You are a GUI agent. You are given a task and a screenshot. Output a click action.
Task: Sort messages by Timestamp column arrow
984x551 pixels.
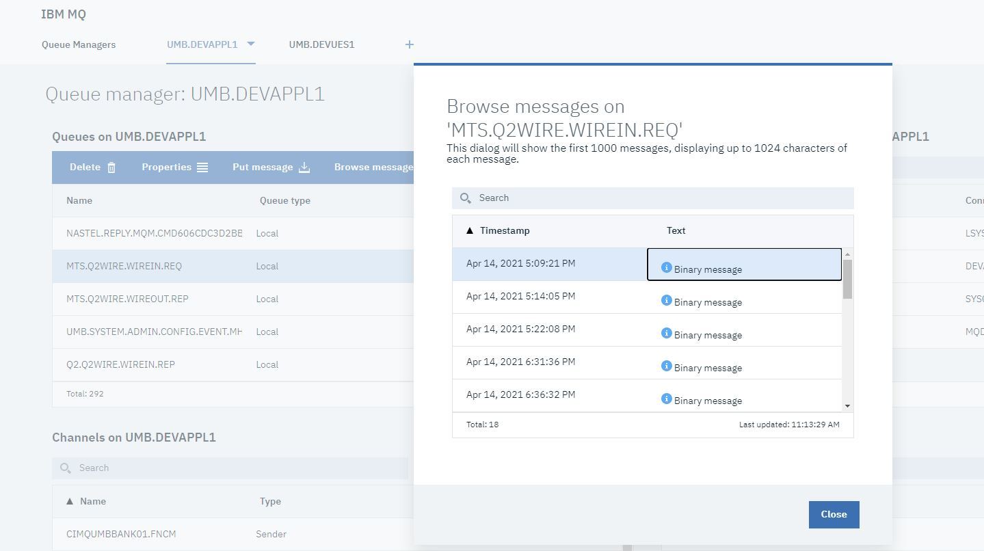pyautogui.click(x=470, y=231)
